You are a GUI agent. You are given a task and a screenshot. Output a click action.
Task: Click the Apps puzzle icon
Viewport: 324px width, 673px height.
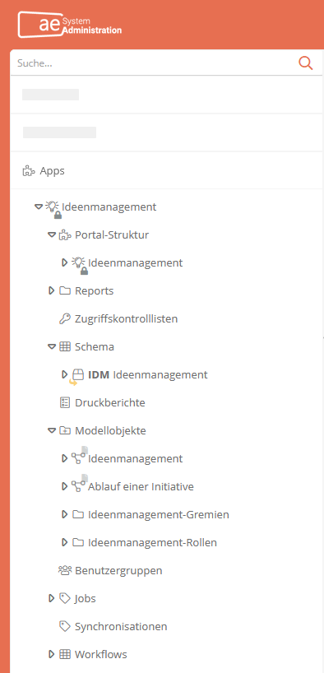(x=28, y=171)
